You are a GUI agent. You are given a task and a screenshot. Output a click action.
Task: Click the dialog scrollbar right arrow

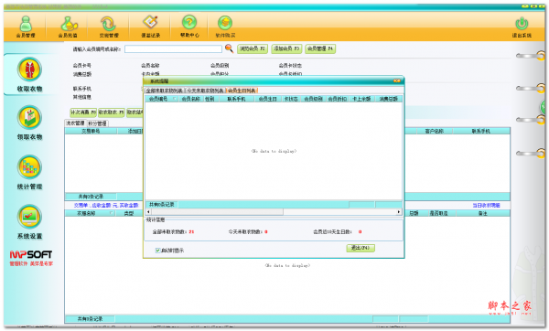[x=398, y=212]
